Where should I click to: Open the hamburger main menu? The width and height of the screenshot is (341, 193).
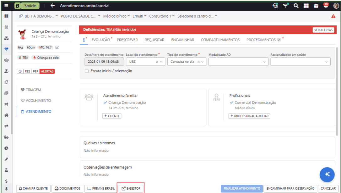point(6,6)
